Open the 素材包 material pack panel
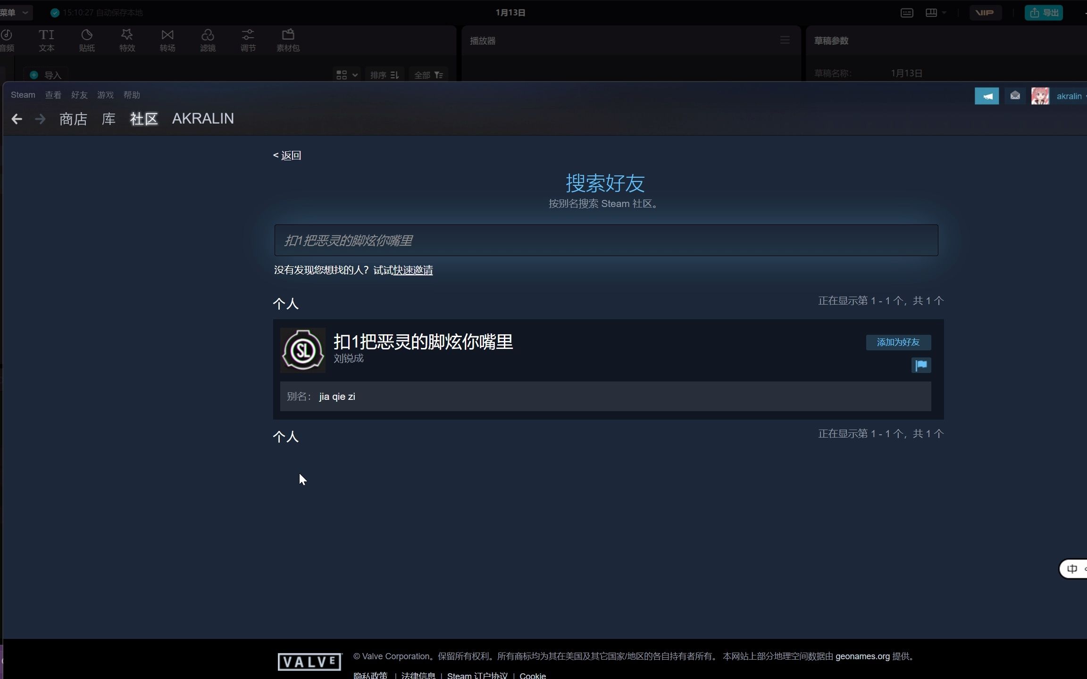 [287, 40]
